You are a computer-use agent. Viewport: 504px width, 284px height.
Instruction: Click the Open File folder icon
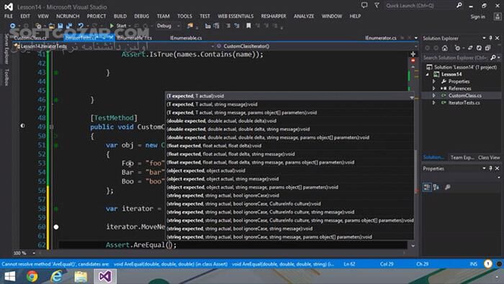tap(51, 26)
